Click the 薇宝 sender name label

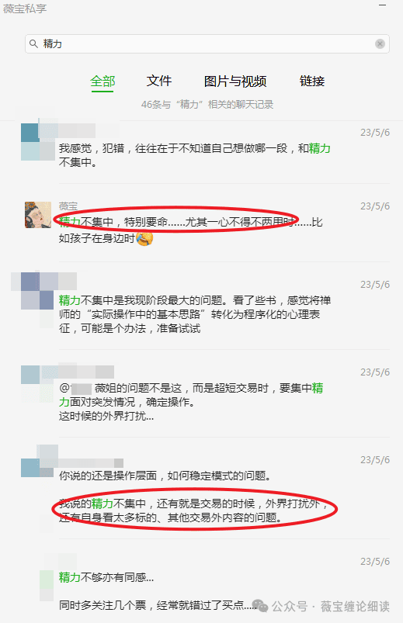(x=68, y=206)
